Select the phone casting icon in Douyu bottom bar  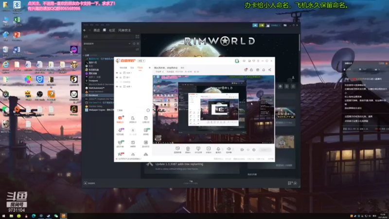pos(198,149)
